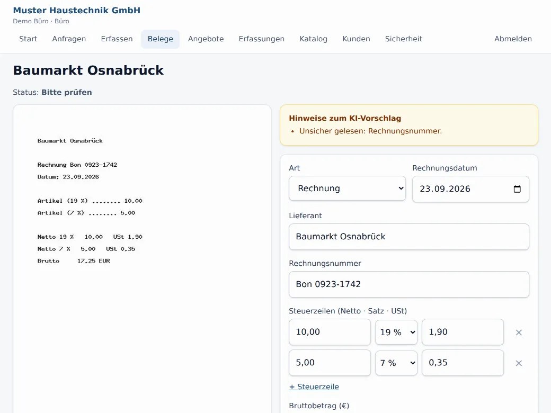Open the Sicherheit tab
The width and height of the screenshot is (551, 413).
[403, 39]
